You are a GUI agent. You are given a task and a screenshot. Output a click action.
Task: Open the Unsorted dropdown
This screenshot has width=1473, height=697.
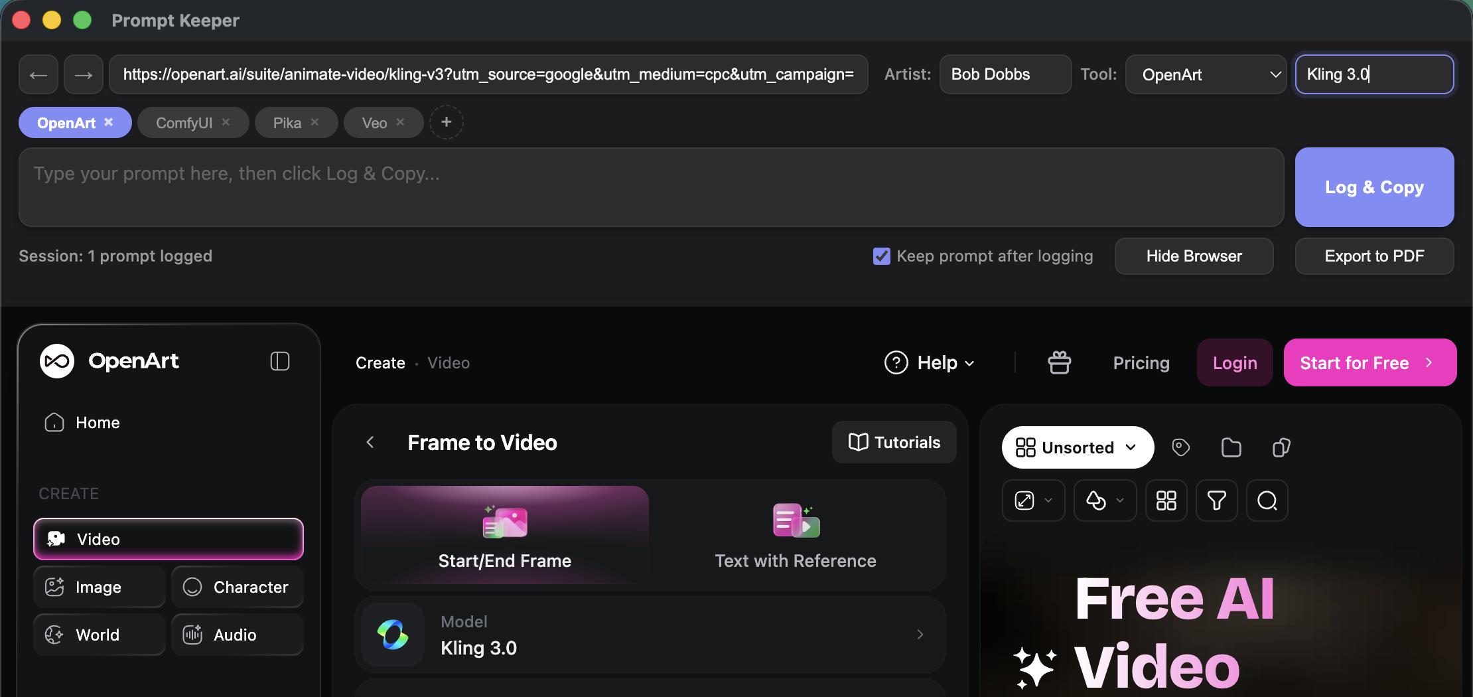coord(1078,447)
